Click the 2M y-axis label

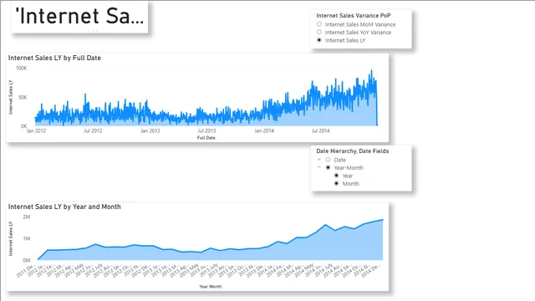(x=27, y=217)
